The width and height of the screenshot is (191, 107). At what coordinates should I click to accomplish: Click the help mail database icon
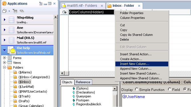tap(12, 50)
